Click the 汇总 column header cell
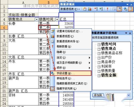Viewport: 134px width, 107px height. 66,19
